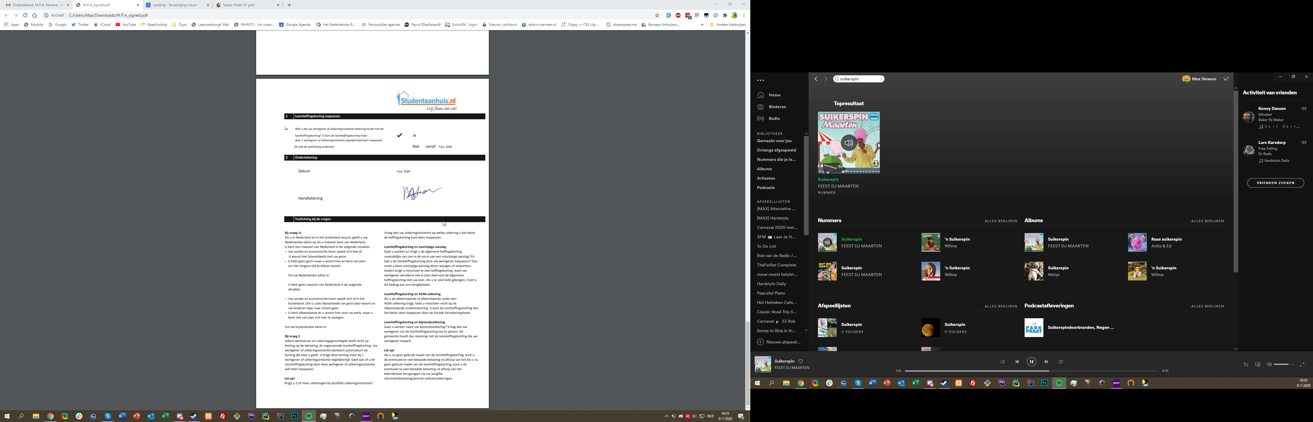Click Vrienden Zoeken button
This screenshot has width=1313, height=422.
[x=1275, y=183]
